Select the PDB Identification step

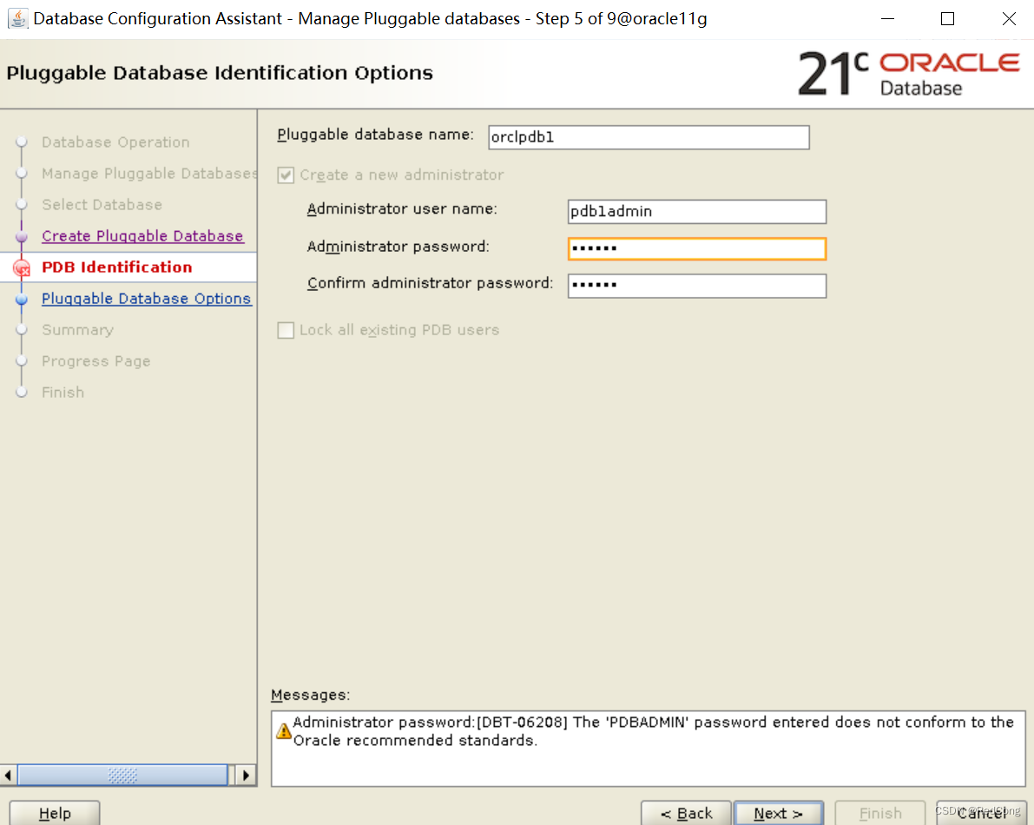click(x=116, y=267)
